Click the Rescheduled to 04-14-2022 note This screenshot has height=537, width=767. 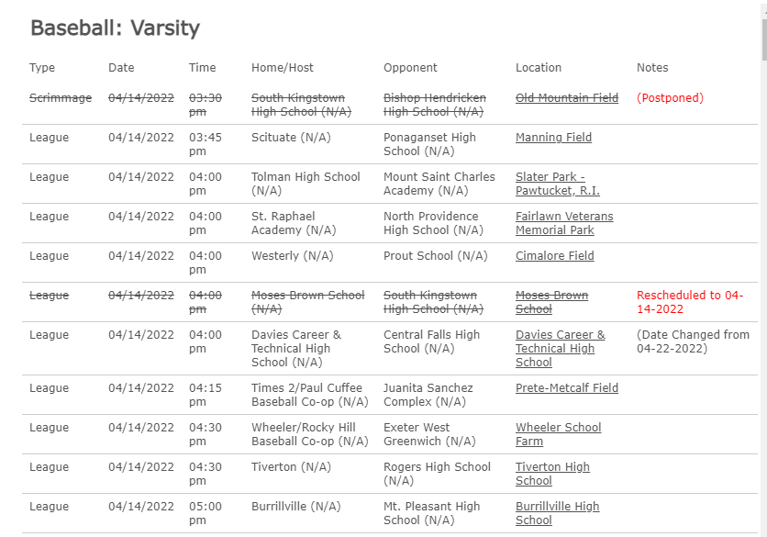coord(690,302)
